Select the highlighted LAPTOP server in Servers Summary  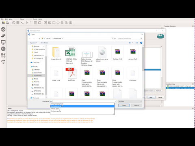(180, 88)
